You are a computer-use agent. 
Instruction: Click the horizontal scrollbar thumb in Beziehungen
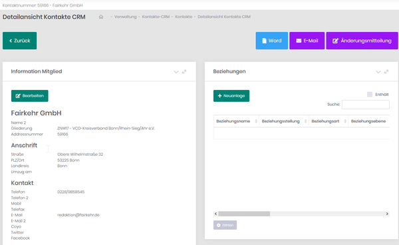click(x=244, y=214)
